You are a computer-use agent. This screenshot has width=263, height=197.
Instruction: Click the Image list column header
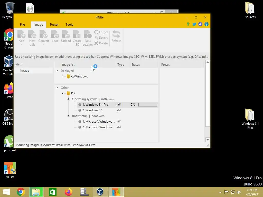coord(68,64)
